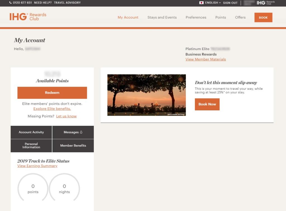
Task: Click the NEED HELP? link
Action: coord(43,3)
